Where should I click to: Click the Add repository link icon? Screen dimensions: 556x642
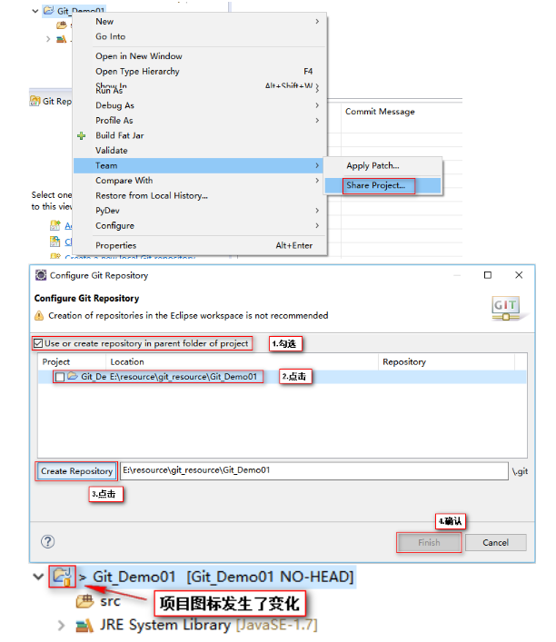(55, 225)
